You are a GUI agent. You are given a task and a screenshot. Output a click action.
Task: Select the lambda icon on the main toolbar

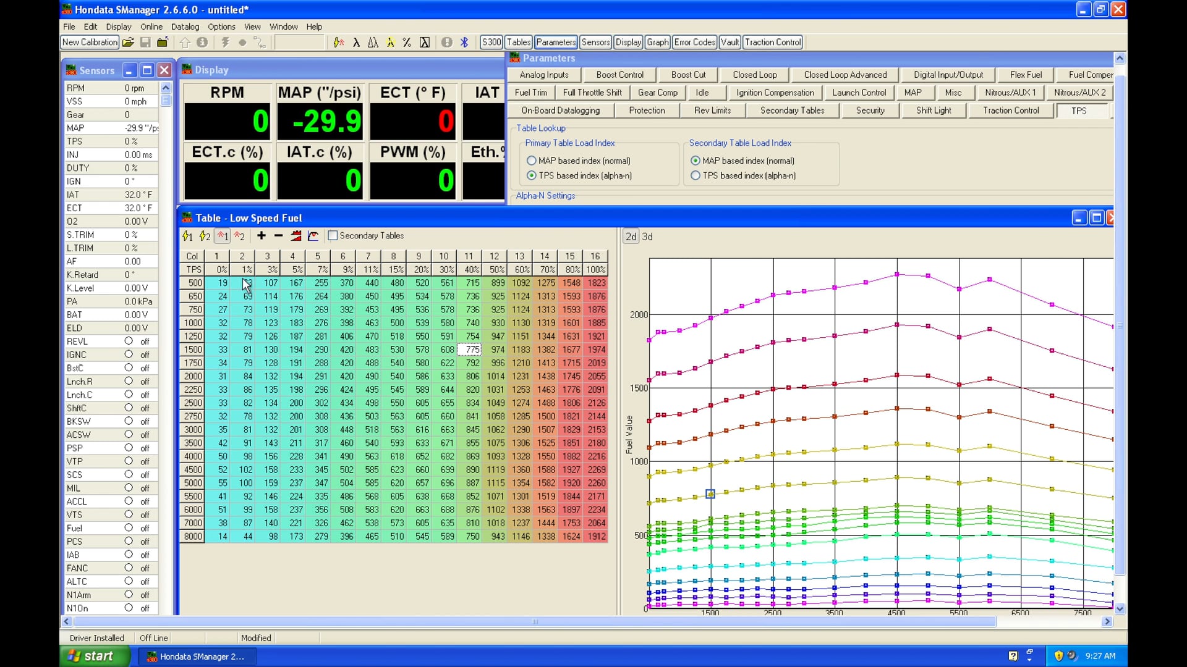coord(357,42)
